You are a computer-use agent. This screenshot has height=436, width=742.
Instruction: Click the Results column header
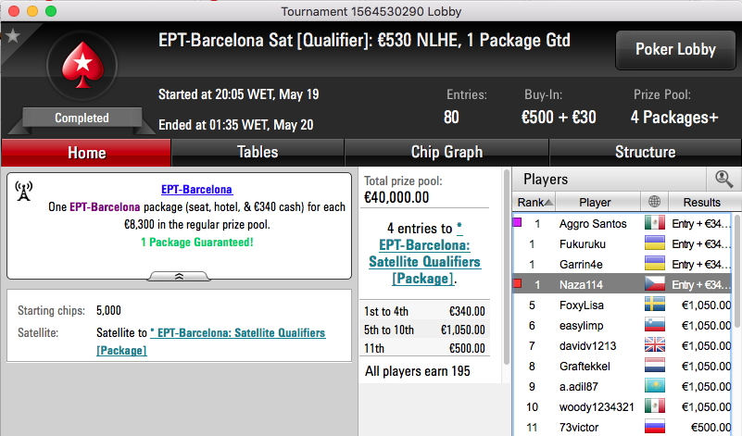click(x=702, y=203)
